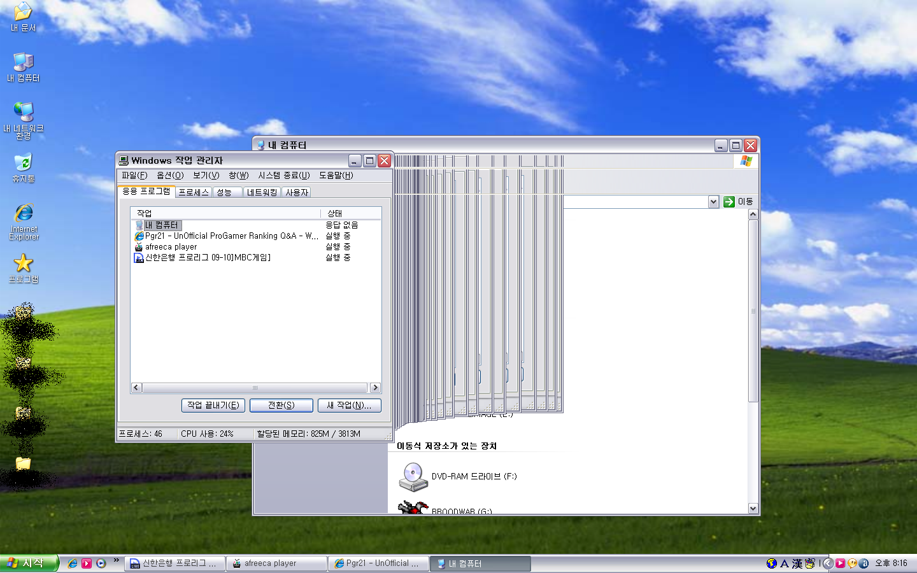The image size is (917, 573).
Task: Select the 내 컴퓨터 desktop icon
Action: (23, 67)
